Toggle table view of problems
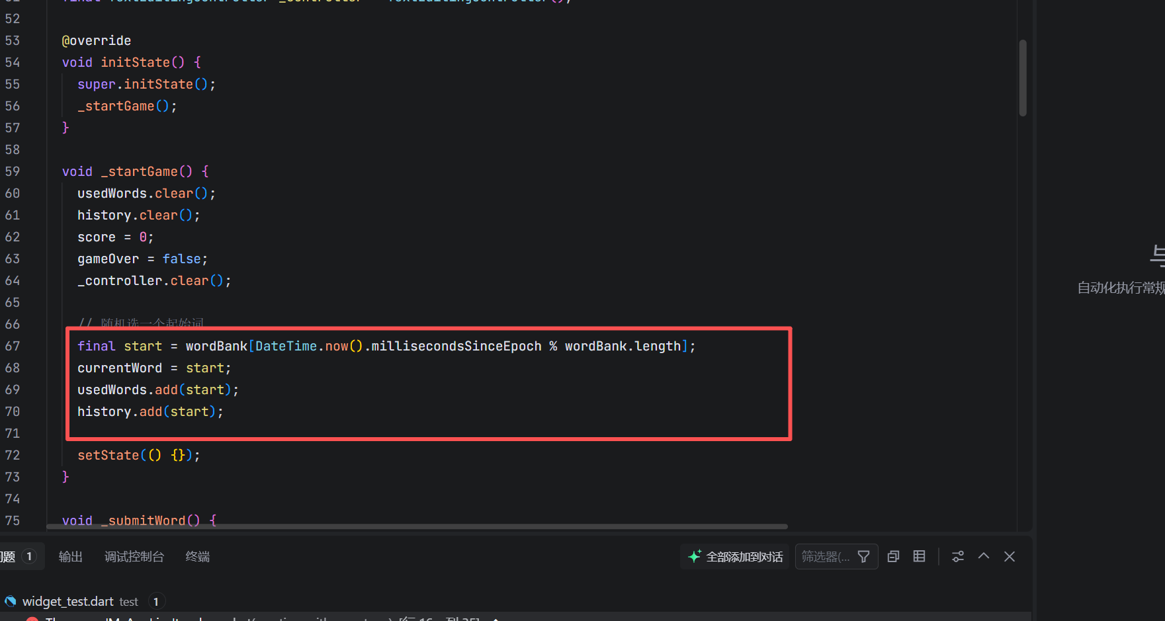 coord(919,557)
